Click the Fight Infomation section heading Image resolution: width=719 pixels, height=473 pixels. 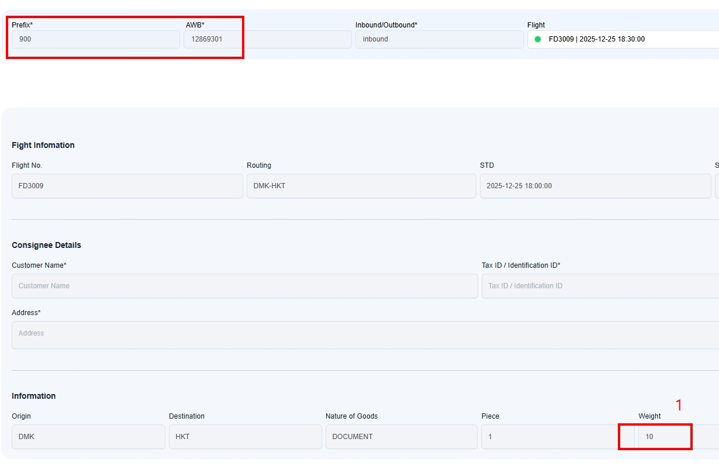pos(43,145)
